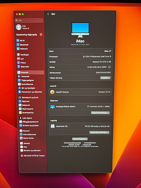
Task: Click the Generelt gear icon
Action: pyautogui.click(x=19, y=72)
